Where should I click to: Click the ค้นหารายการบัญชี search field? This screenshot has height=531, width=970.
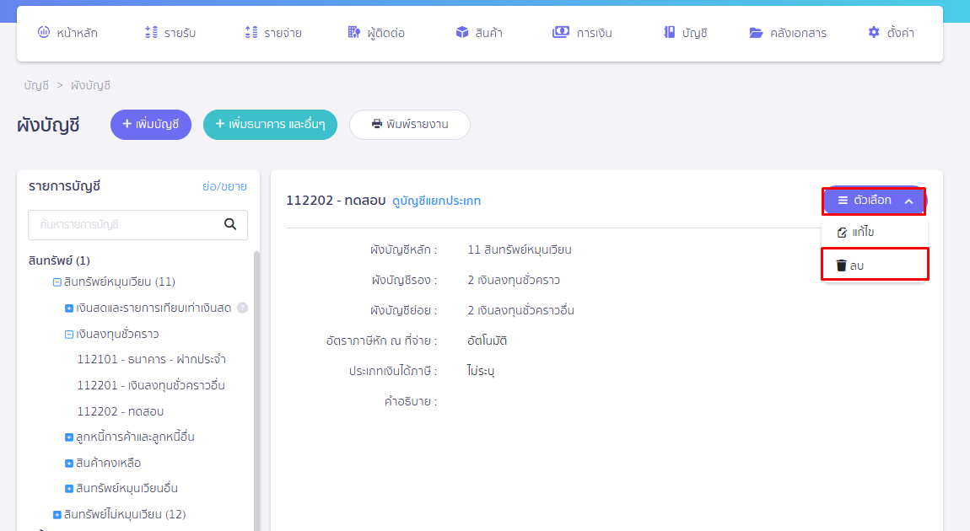[x=122, y=224]
